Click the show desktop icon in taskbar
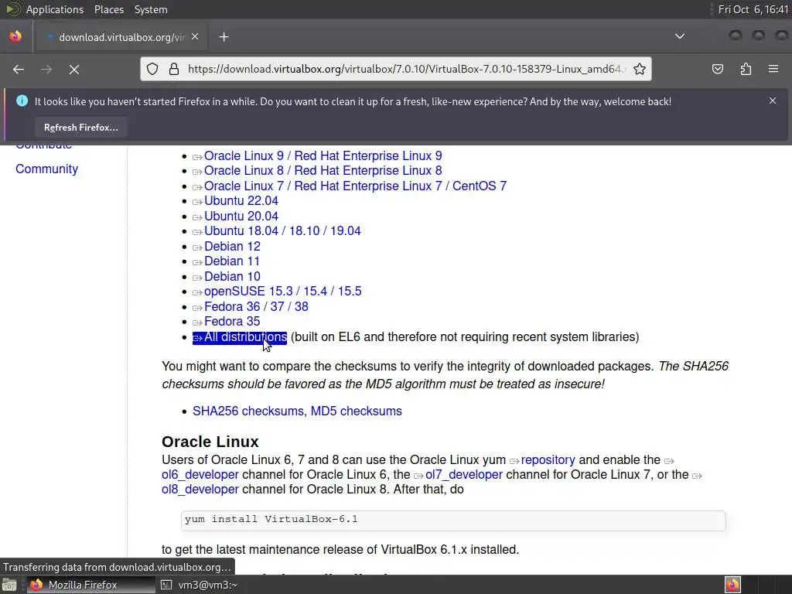 tap(9, 585)
